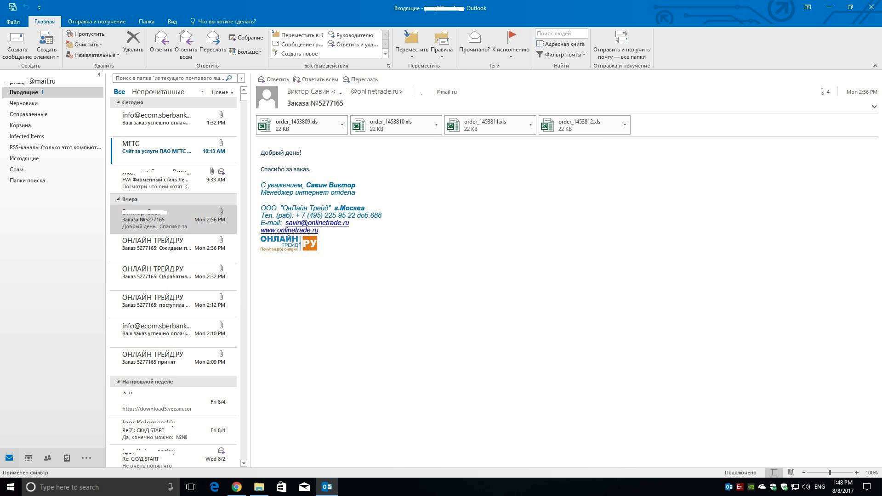The height and width of the screenshot is (496, 882).
Task: Open the Адресная книга address book
Action: tap(560, 44)
